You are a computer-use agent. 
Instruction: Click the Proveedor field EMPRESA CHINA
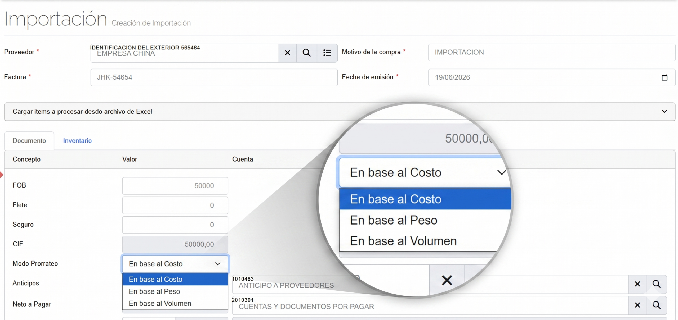(x=185, y=53)
